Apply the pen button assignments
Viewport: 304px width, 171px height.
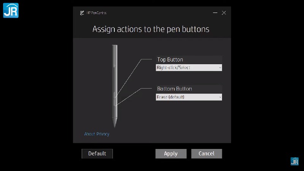171,154
